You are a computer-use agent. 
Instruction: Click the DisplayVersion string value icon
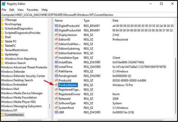[56, 35]
